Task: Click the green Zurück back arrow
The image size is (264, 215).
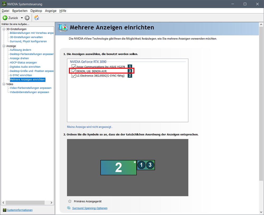Action: (5, 18)
